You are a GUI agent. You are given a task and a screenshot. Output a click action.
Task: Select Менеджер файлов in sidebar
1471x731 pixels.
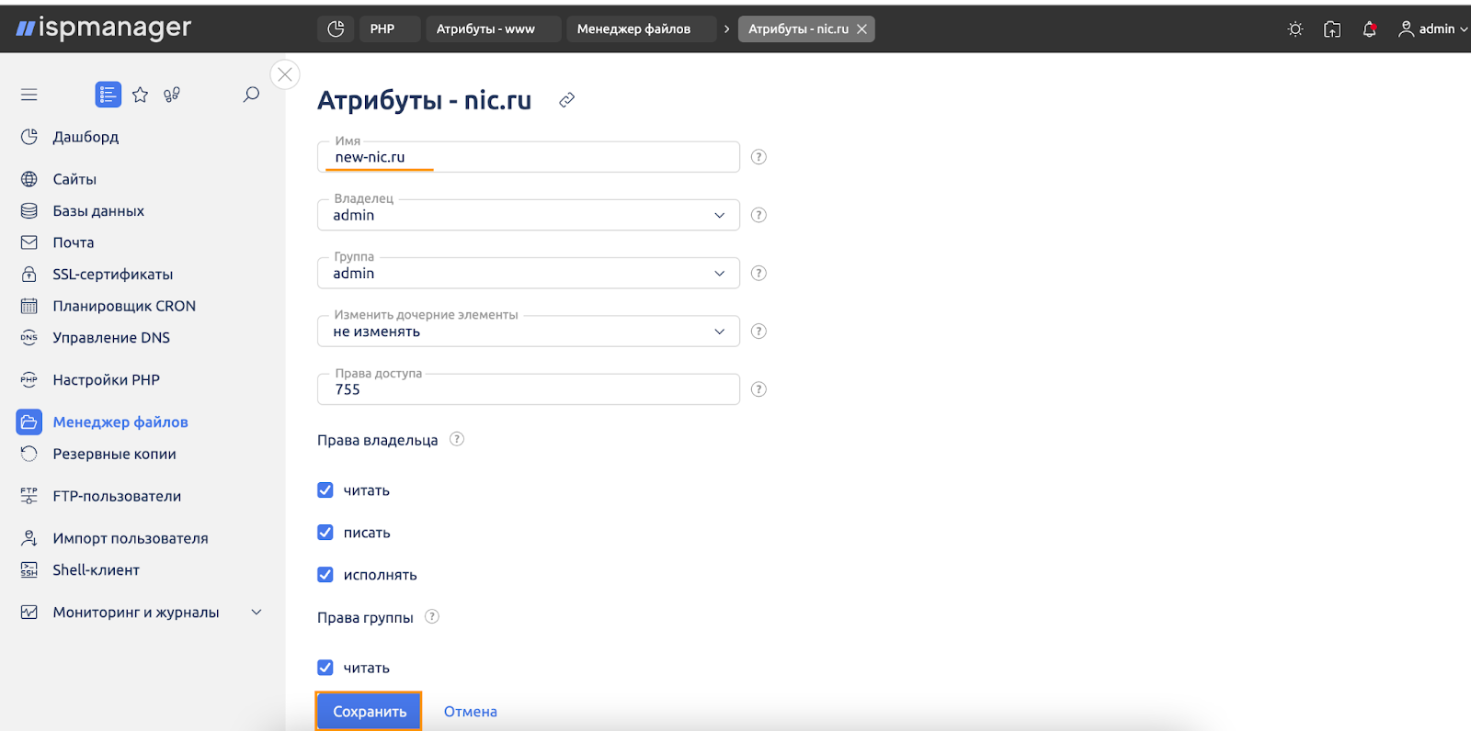click(x=120, y=422)
